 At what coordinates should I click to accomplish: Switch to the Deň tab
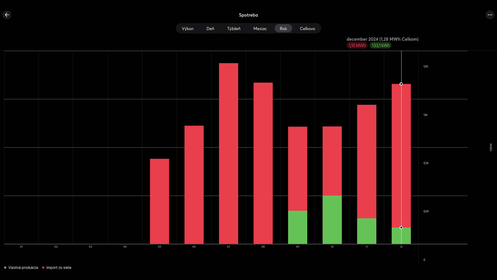[x=210, y=29]
